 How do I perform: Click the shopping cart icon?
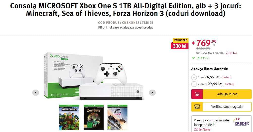tap(197, 94)
